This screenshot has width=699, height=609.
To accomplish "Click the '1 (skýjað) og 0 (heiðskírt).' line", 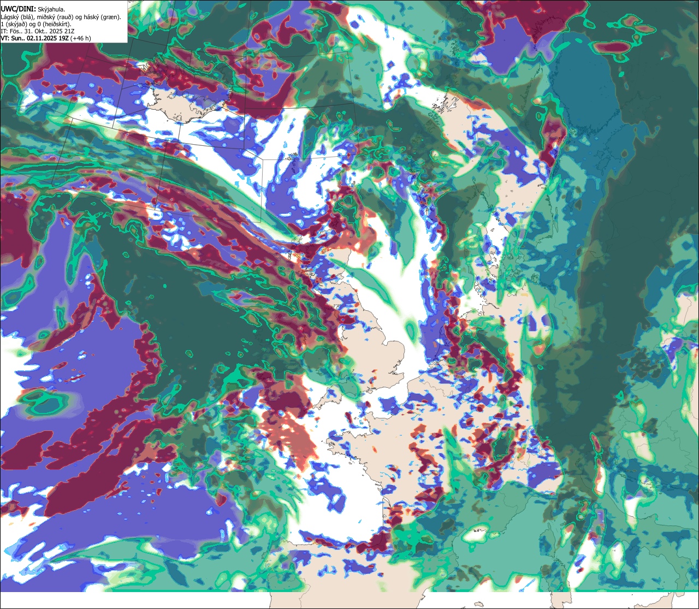I will tap(36, 24).
